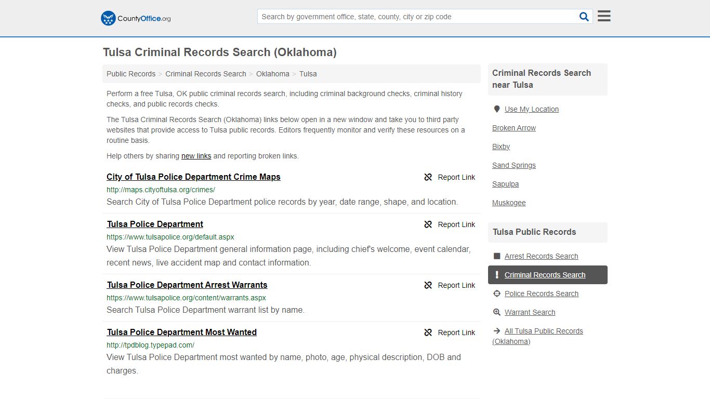Click the broken link icon for Tulsa Police Department
Viewport: 710px width, 399px height.
click(x=428, y=224)
